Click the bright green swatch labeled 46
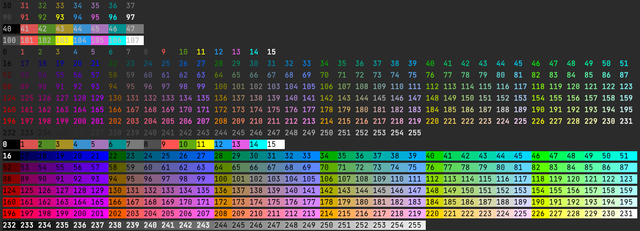The image size is (640, 231). pos(540,156)
